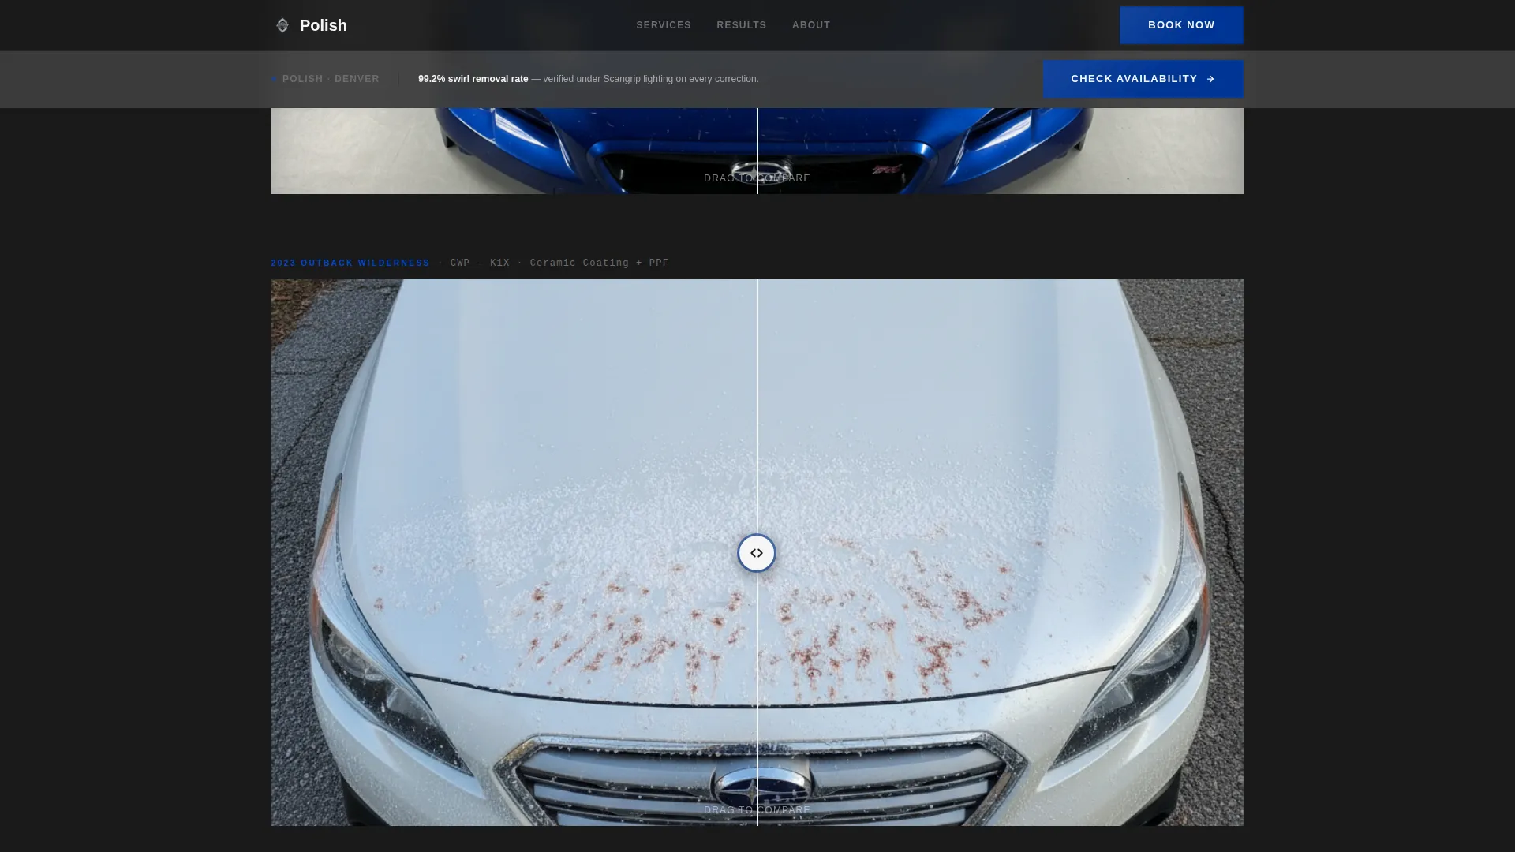
Task: Click the Polish · Denver label
Action: pos(331,79)
